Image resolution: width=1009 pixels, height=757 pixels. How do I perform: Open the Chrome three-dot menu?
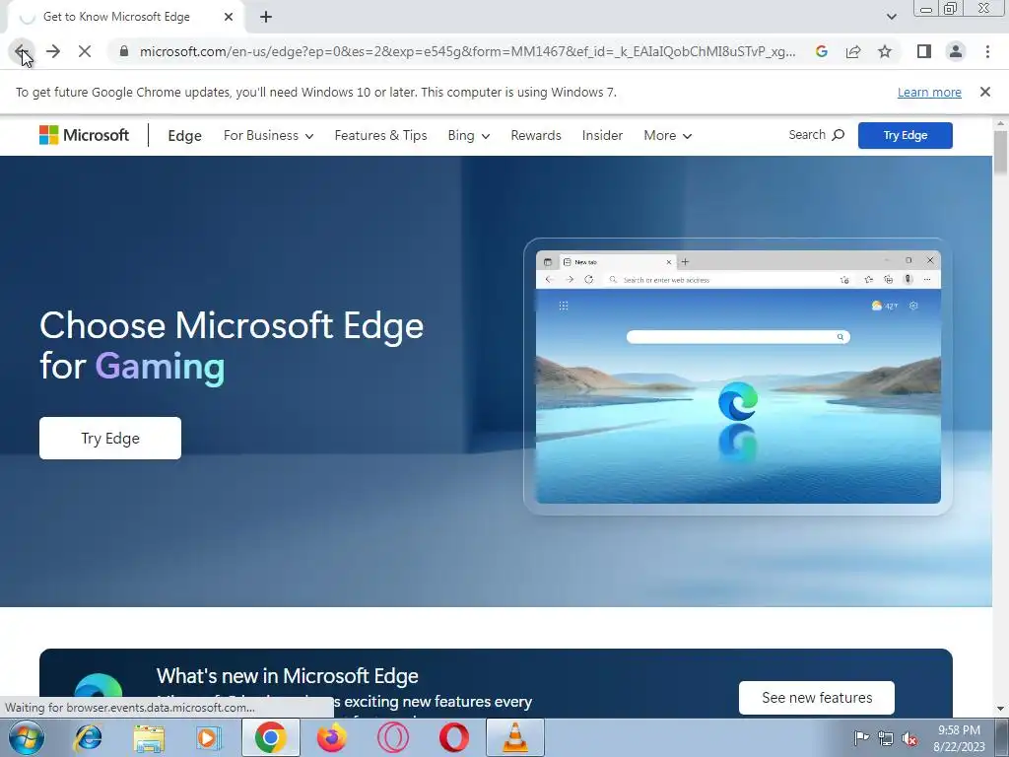(987, 51)
